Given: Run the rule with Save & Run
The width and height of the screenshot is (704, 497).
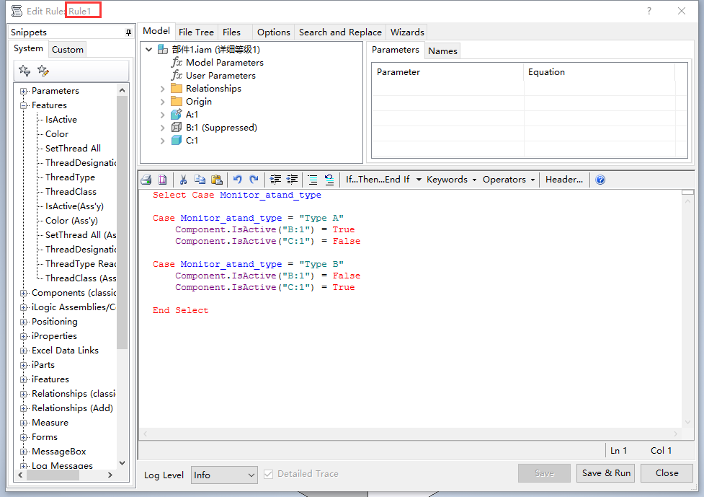Looking at the screenshot, I should tap(605, 473).
